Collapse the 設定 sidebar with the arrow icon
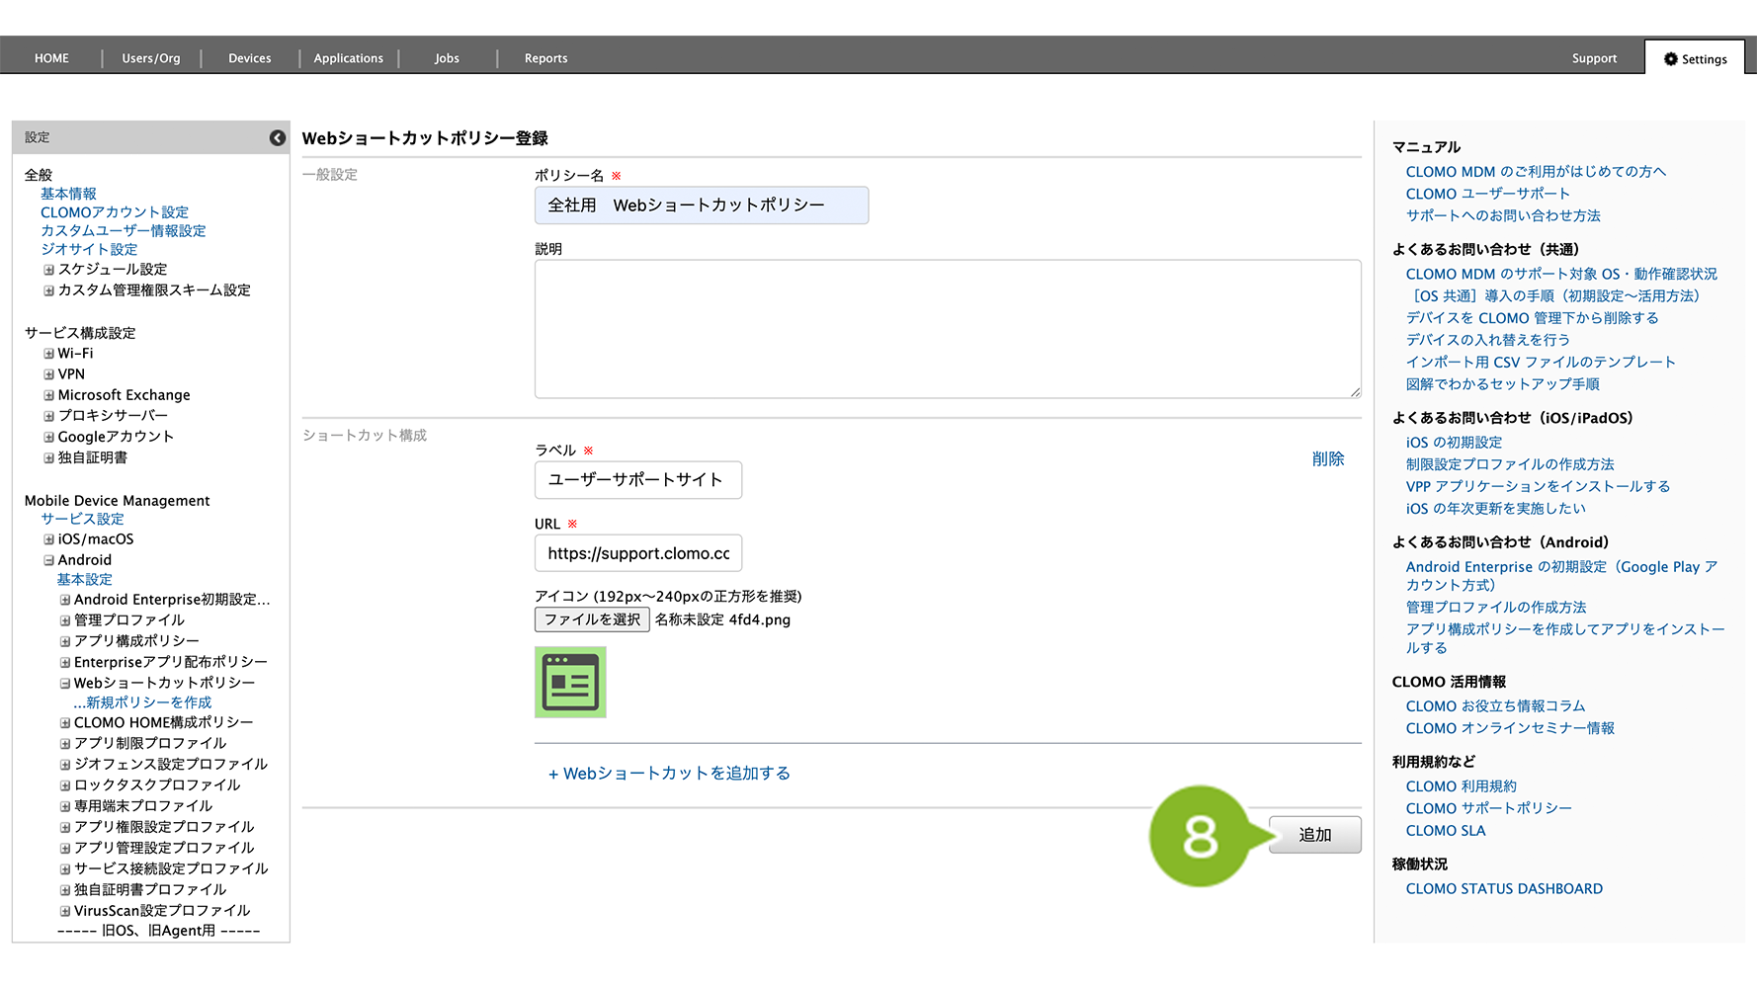1757x988 pixels. [278, 138]
